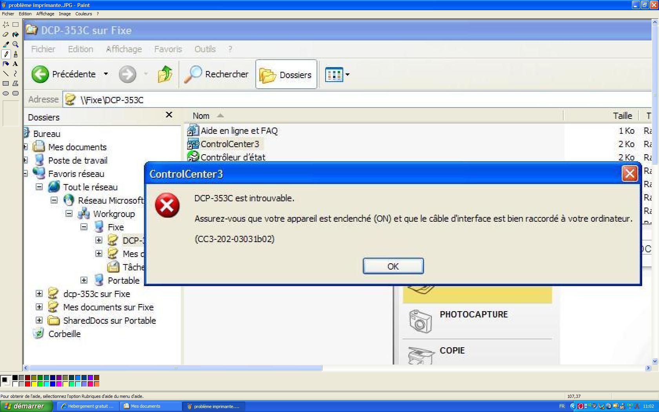This screenshot has width=659, height=412.
Task: Activate the Text tool (letter A)
Action: tap(15, 64)
